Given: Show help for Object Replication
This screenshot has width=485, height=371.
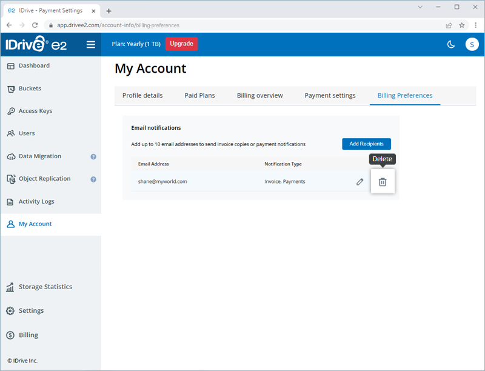Looking at the screenshot, I should click(x=93, y=179).
